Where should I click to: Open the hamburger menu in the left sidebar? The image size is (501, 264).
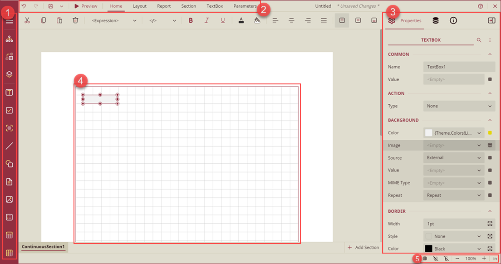pos(9,21)
